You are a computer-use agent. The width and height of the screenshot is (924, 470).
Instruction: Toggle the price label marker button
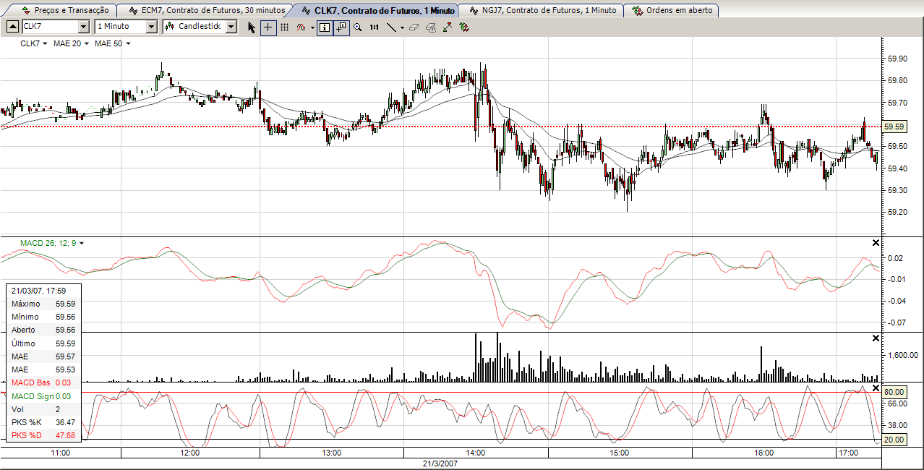[x=341, y=27]
